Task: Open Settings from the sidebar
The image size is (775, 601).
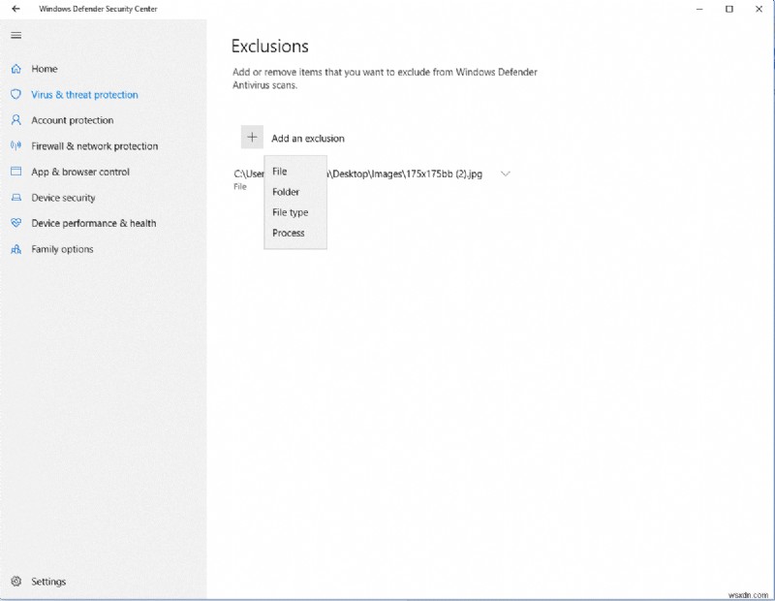Action: (x=46, y=581)
